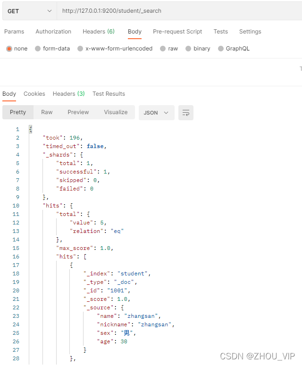Click the "age": 30 line
Image resolution: width=302 pixels, height=365 pixels.
click(x=112, y=341)
